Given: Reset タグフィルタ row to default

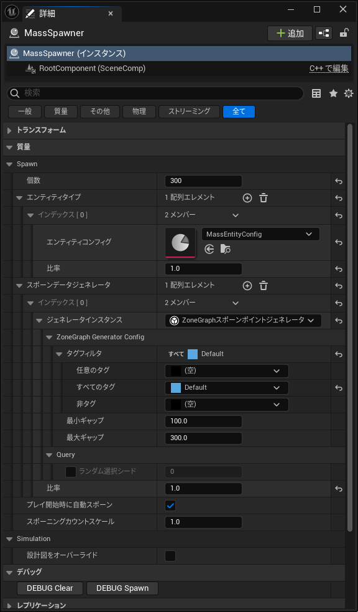Looking at the screenshot, I should coord(339,354).
